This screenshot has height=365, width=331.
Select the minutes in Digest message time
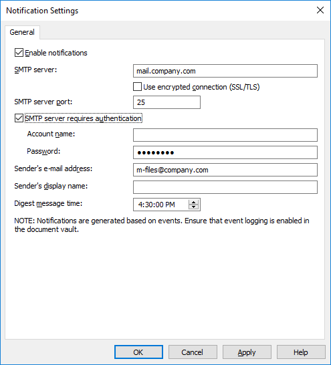point(148,205)
